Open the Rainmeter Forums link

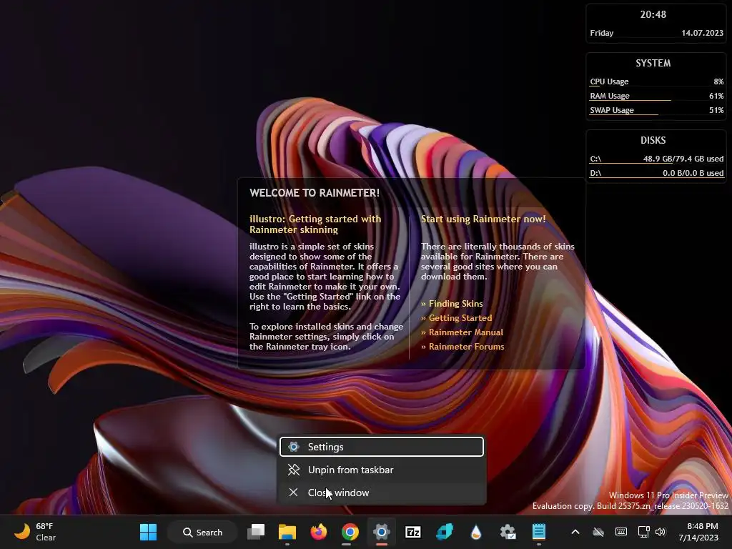pos(466,347)
